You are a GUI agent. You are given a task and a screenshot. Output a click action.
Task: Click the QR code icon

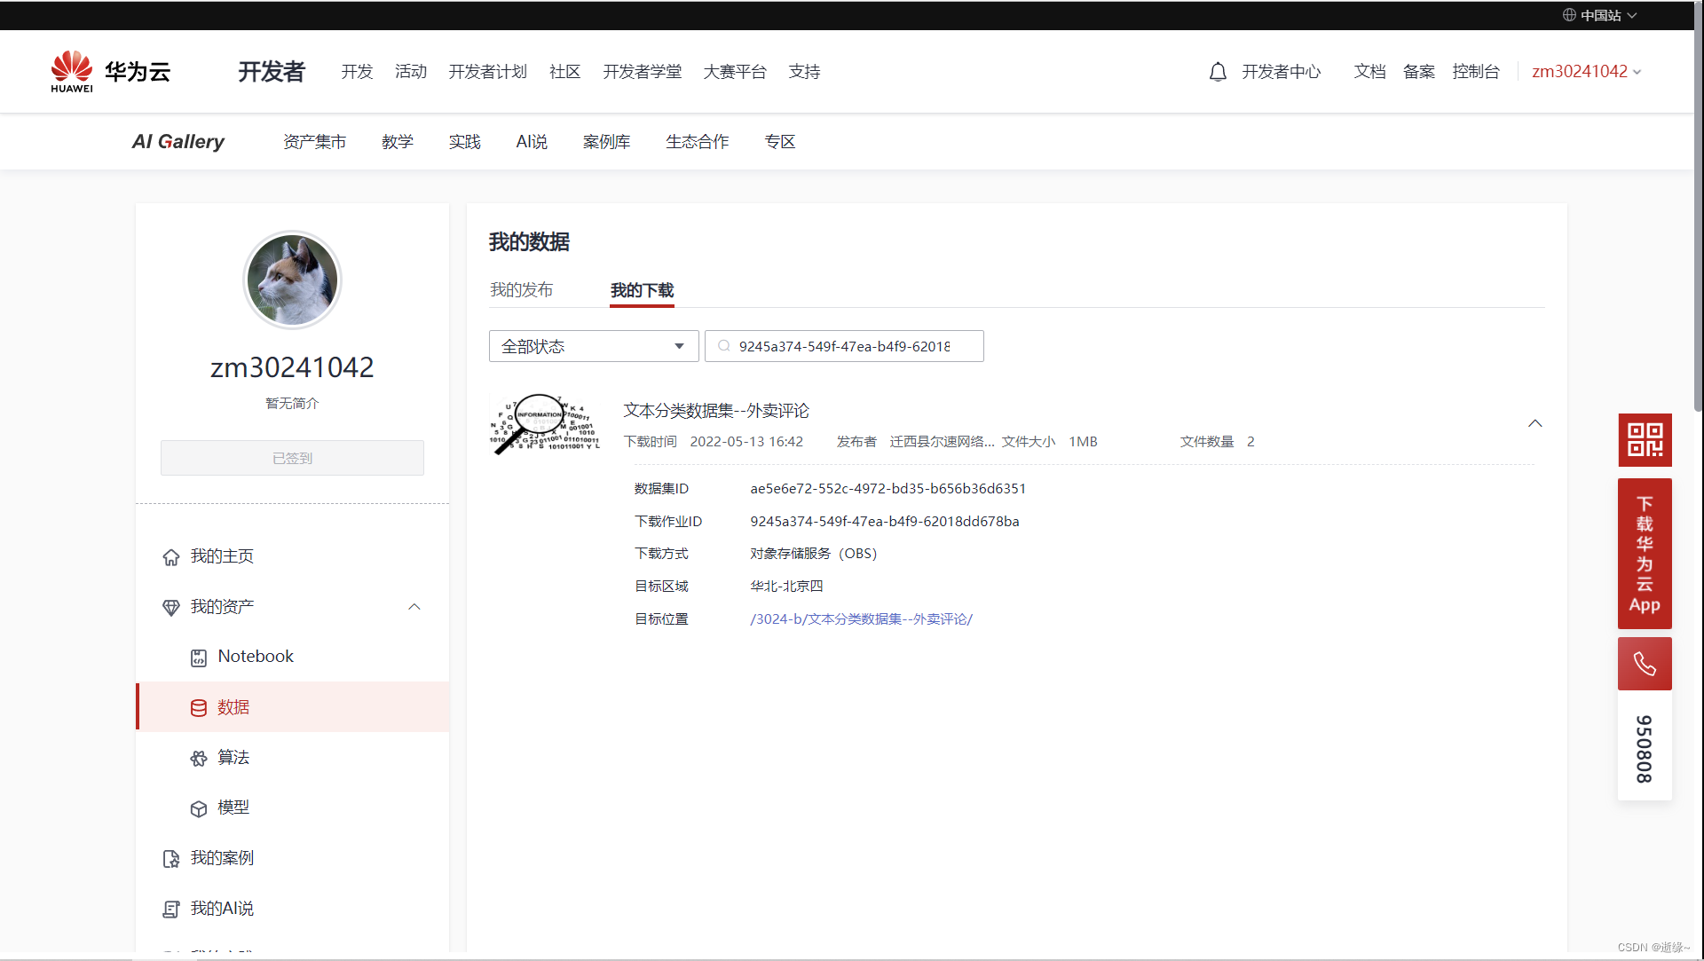(1644, 440)
